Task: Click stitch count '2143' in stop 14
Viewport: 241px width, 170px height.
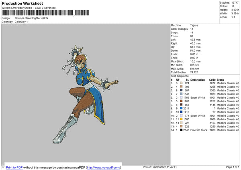Action: [x=186, y=130]
